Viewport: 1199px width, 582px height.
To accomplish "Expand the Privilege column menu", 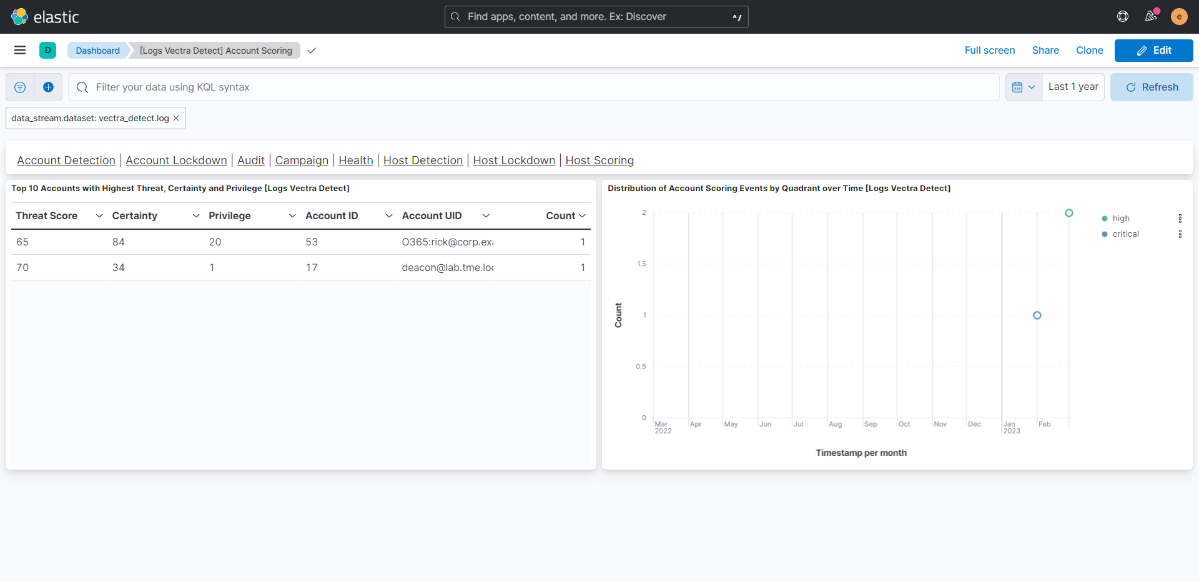I will coord(292,216).
